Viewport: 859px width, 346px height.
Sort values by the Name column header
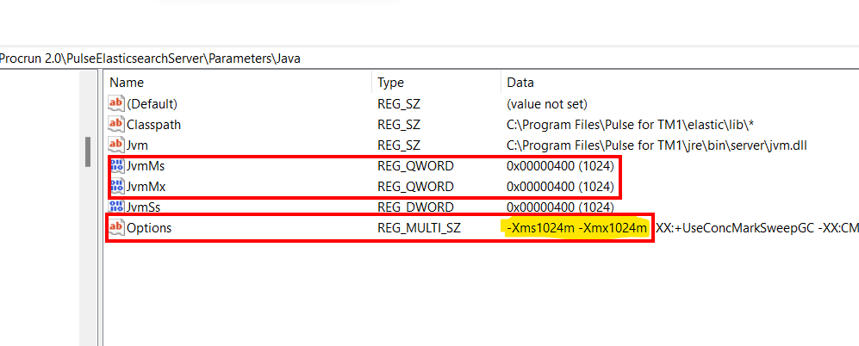127,83
